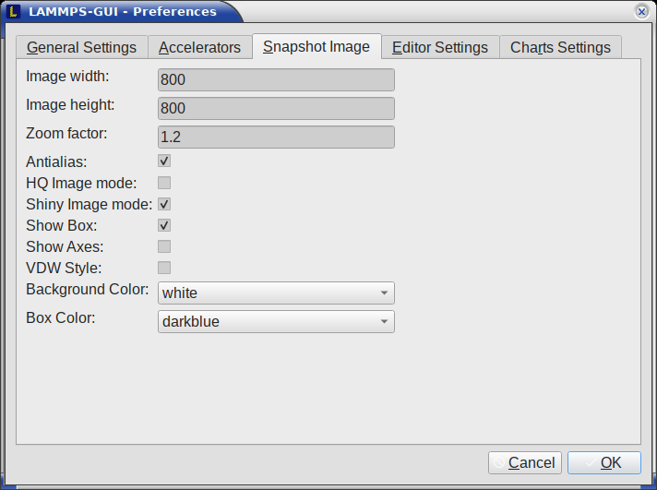This screenshot has height=490, width=657.
Task: Close the Preferences dialog window
Action: (641, 11)
